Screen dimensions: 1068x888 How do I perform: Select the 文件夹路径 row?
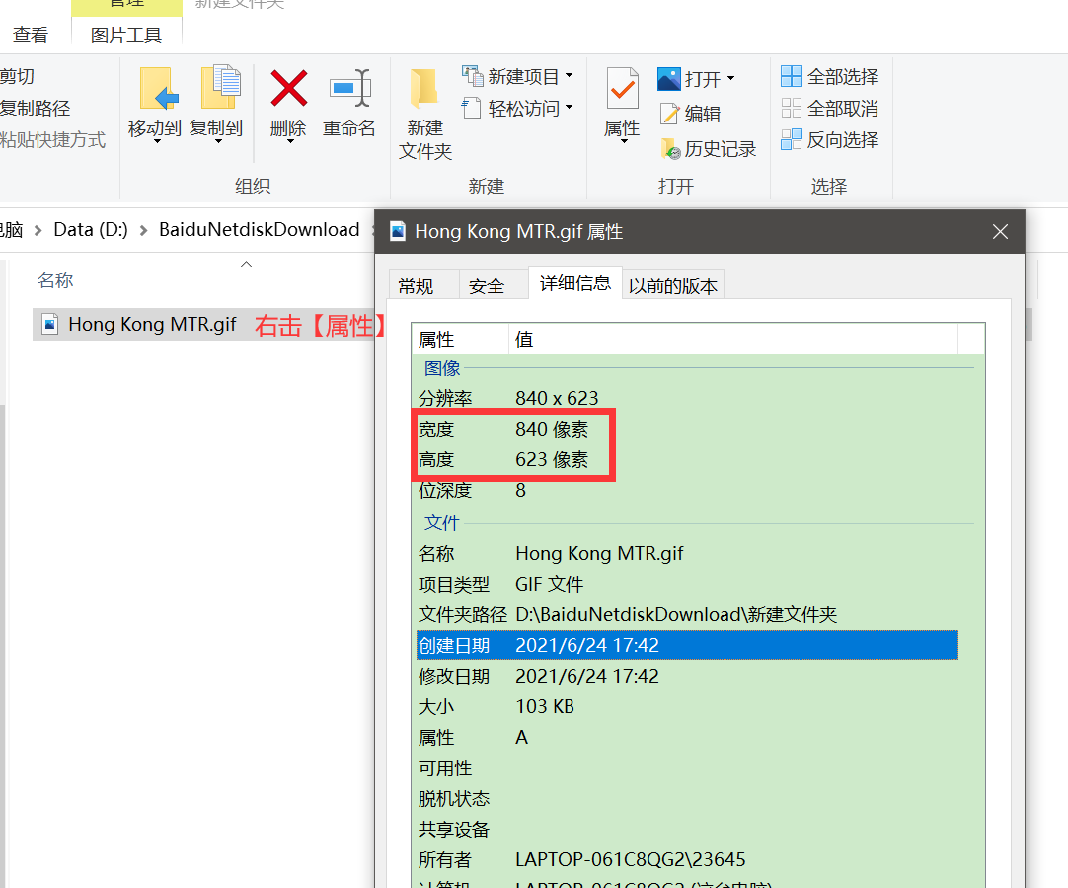(x=687, y=614)
